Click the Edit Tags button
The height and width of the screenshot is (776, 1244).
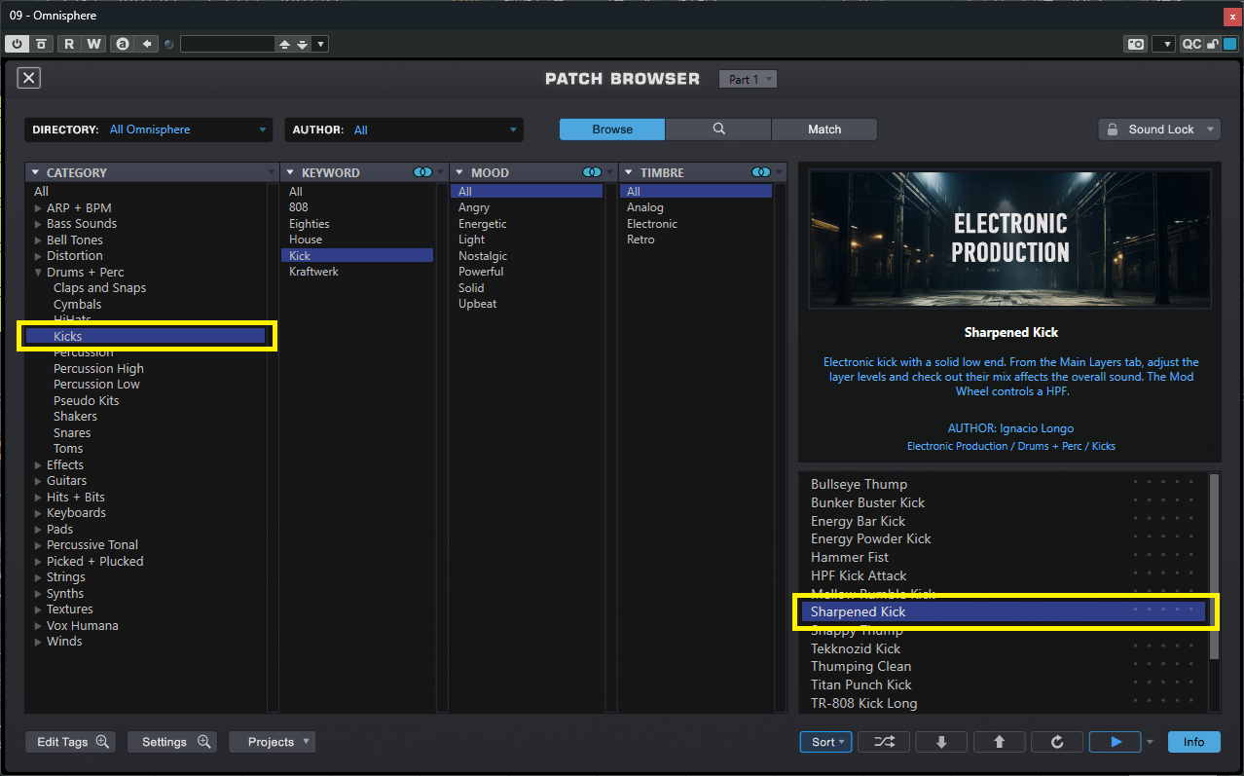(71, 742)
